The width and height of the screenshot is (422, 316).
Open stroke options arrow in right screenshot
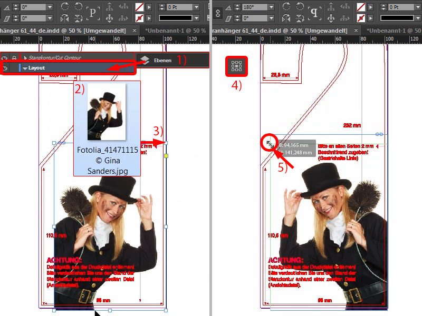pos(370,18)
